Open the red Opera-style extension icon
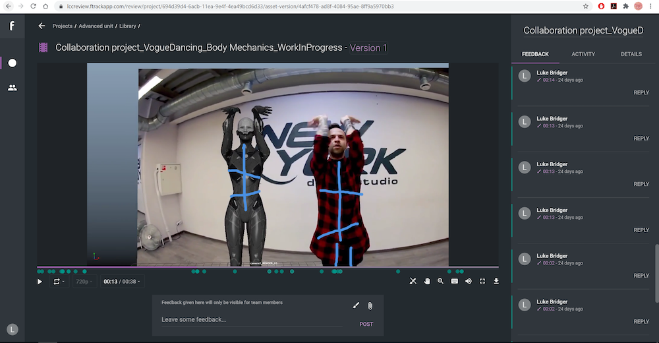This screenshot has height=343, width=659. [x=601, y=7]
